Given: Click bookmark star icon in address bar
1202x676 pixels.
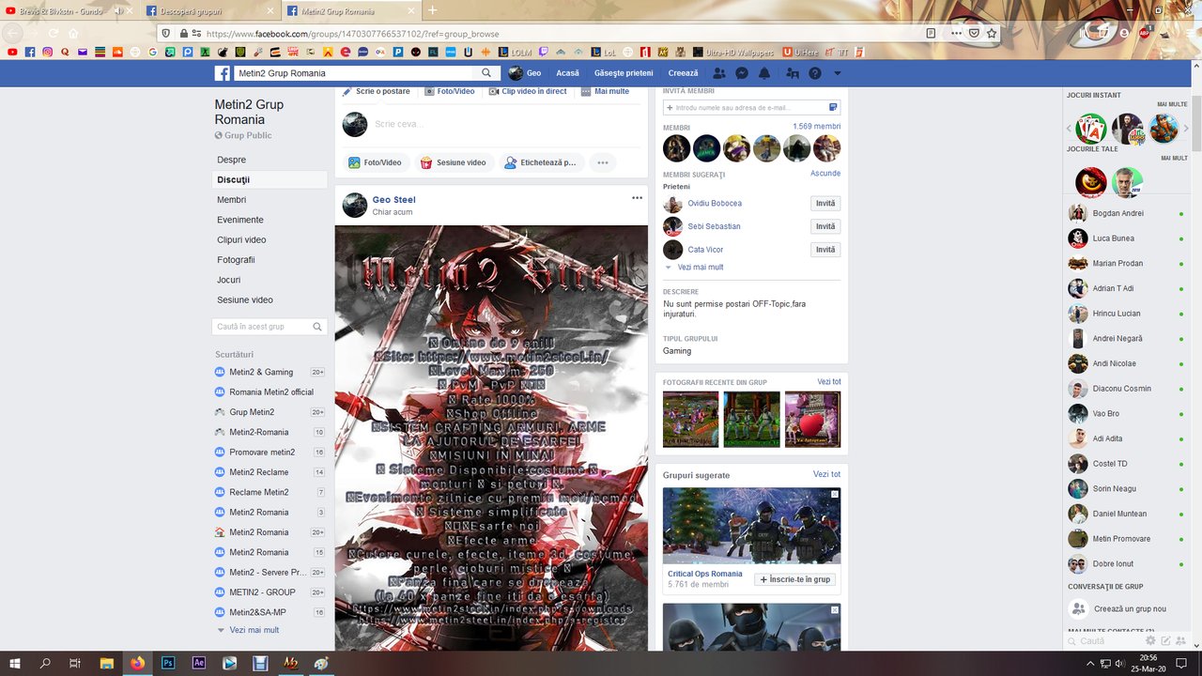Looking at the screenshot, I should 992,33.
